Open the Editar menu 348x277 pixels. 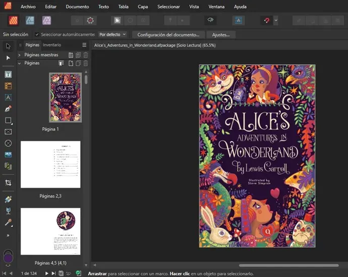(x=50, y=7)
